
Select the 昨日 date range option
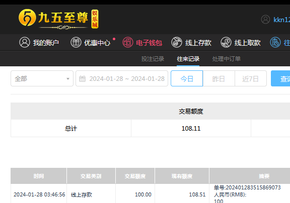pyautogui.click(x=219, y=78)
